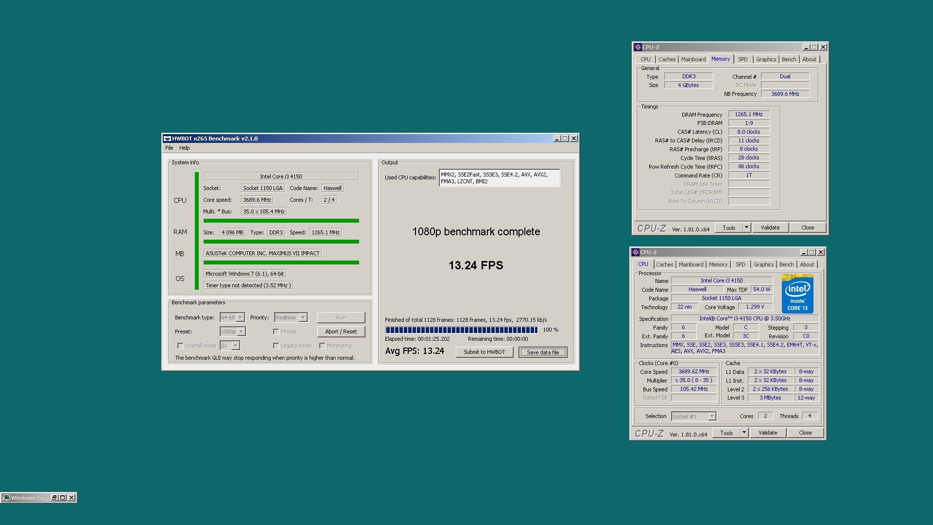Close the HWBOT x265 Benchmark window
This screenshot has width=933, height=525.
tap(574, 139)
